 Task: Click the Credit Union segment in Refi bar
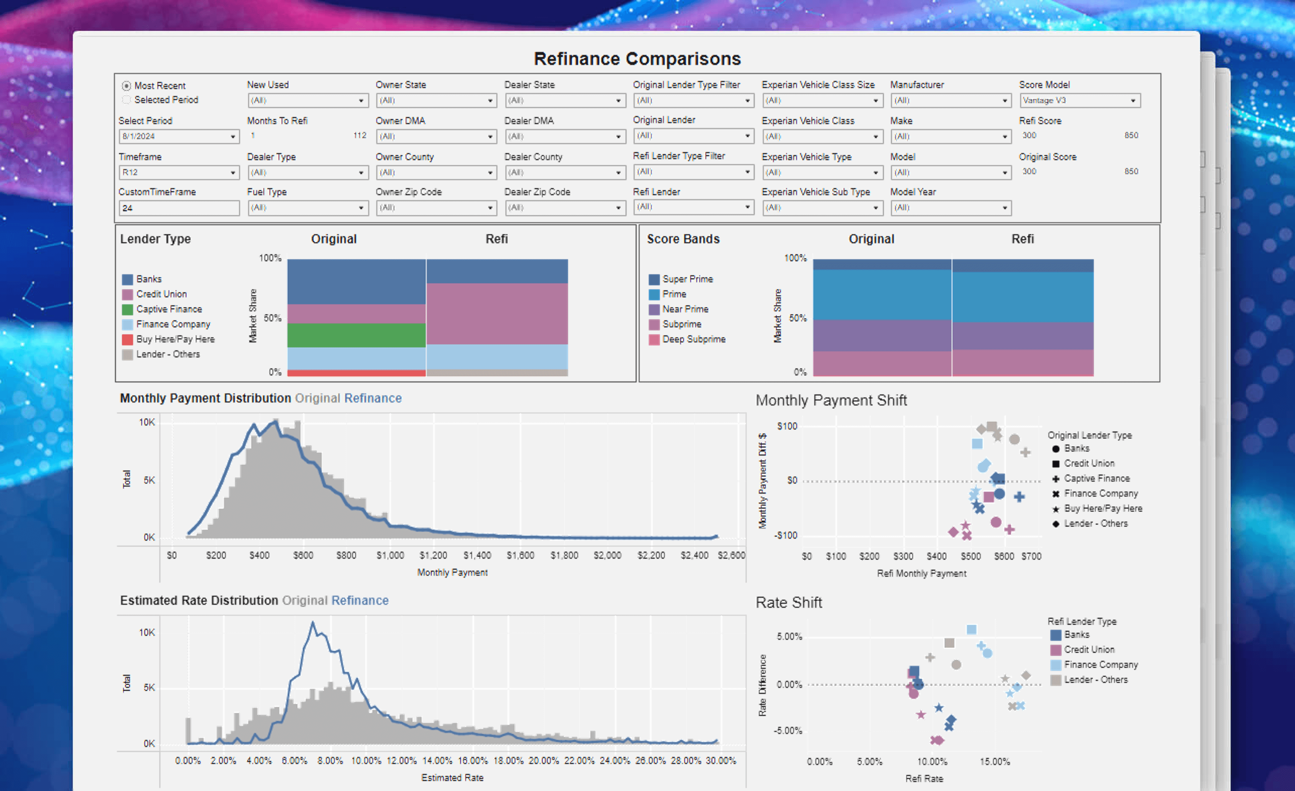coord(497,314)
